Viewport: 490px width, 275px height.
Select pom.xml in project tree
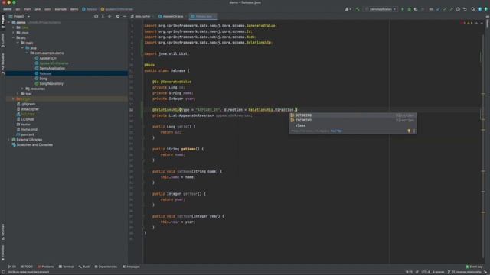pyautogui.click(x=28, y=134)
